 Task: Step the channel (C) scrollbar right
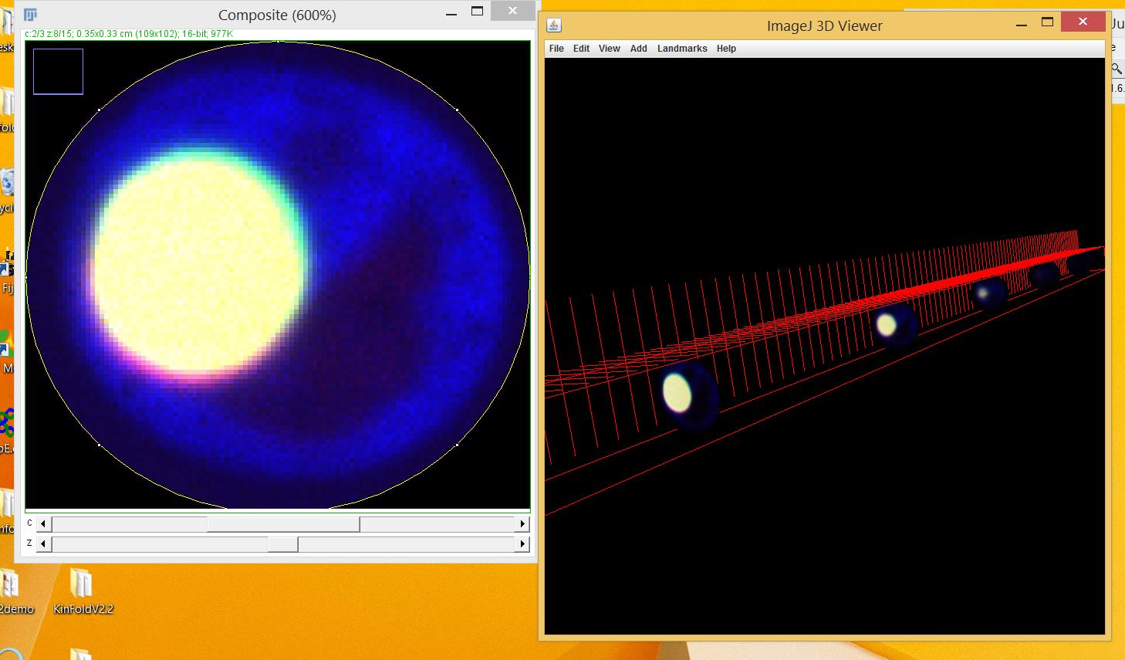(522, 524)
